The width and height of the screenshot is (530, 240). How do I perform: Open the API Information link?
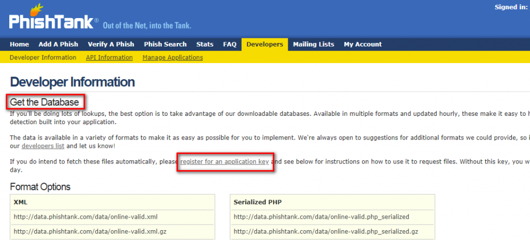coord(109,57)
